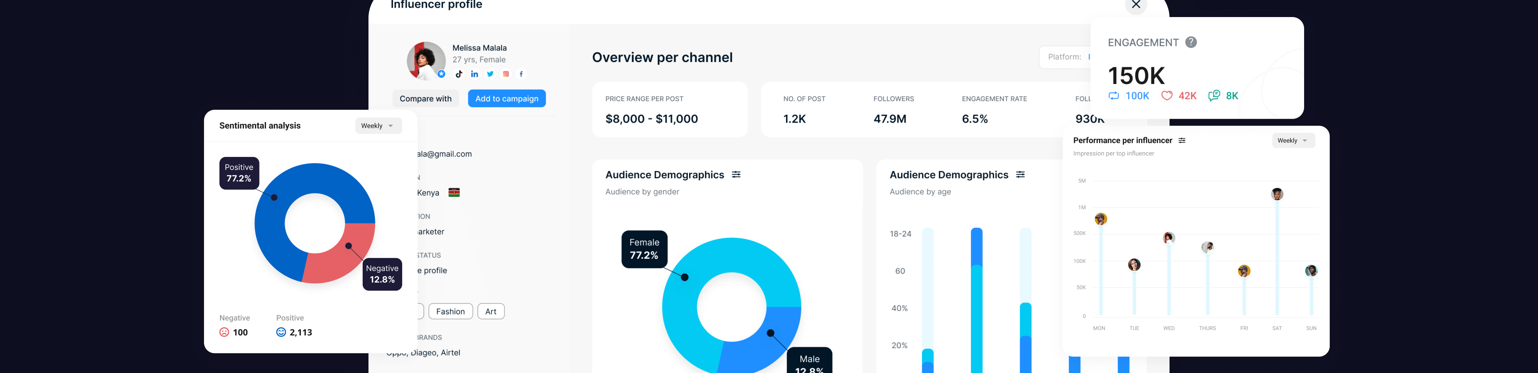This screenshot has width=1538, height=373.
Task: Click the sad face Negative icon
Action: pos(224,333)
